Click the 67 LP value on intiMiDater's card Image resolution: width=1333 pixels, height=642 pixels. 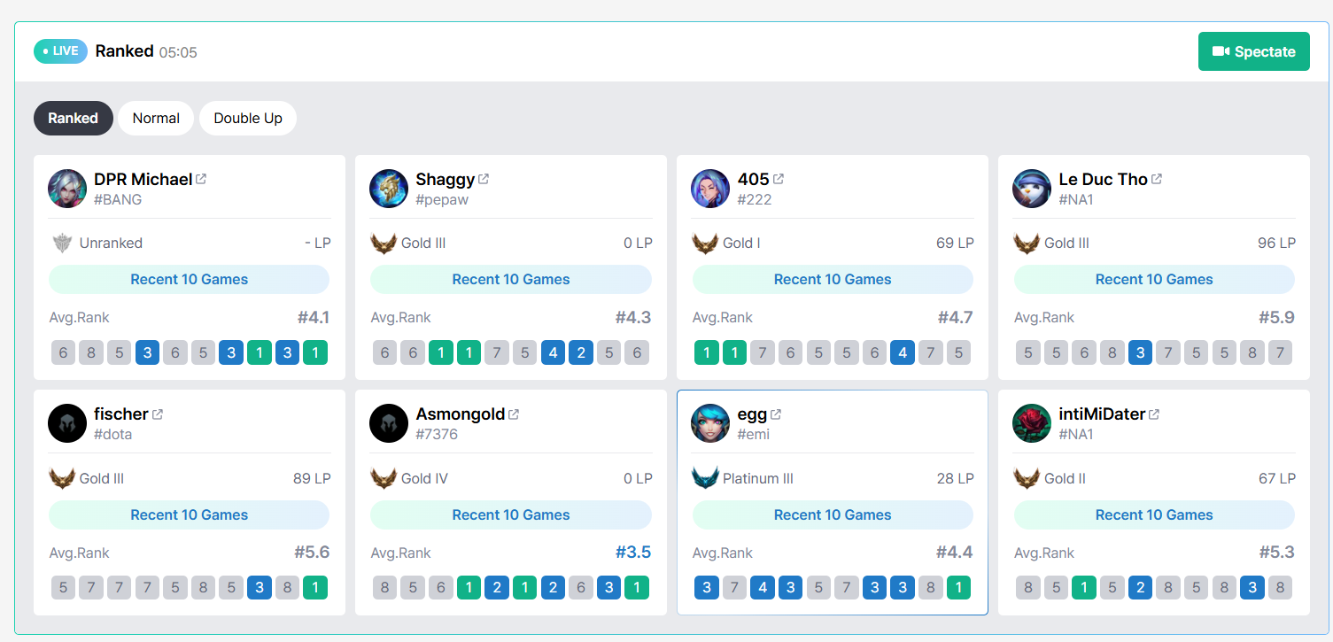point(1276,478)
